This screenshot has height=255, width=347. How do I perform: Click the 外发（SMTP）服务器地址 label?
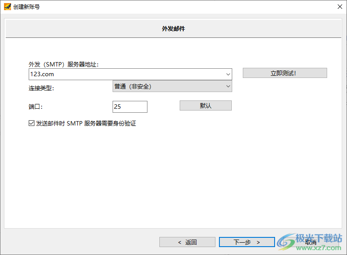pos(64,64)
